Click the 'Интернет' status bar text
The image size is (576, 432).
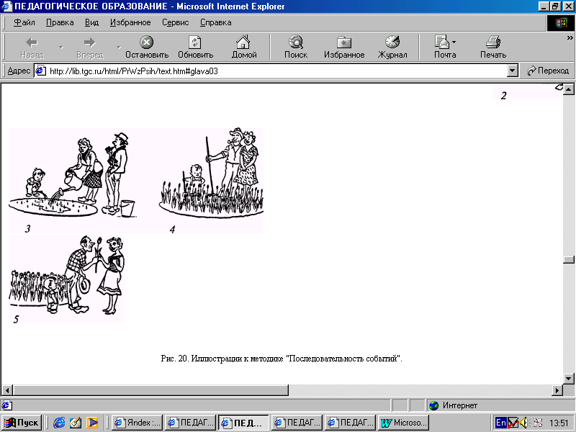point(459,405)
